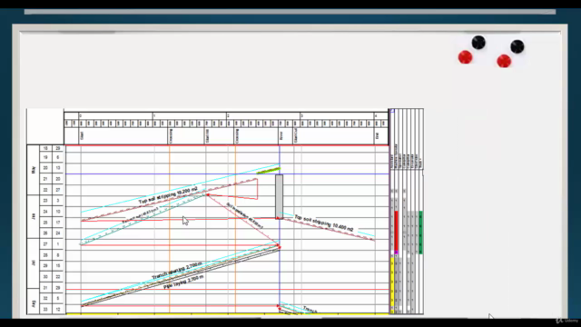Click the Udemy logo in the corner
This screenshot has height=327, width=581.
[566, 320]
